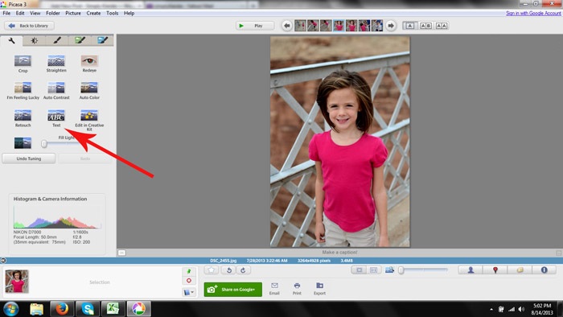The image size is (563, 317).
Task: Star the current photo
Action: pyautogui.click(x=212, y=270)
